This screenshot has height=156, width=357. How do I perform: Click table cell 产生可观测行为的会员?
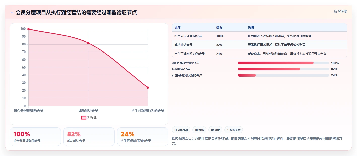click(189, 54)
